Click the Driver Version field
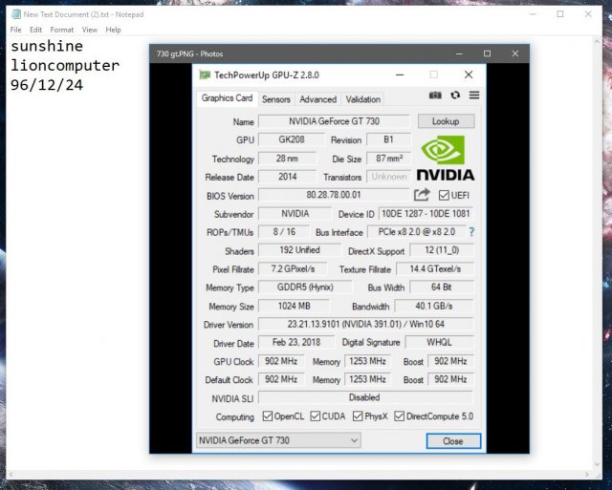This screenshot has width=612, height=490. [x=364, y=325]
